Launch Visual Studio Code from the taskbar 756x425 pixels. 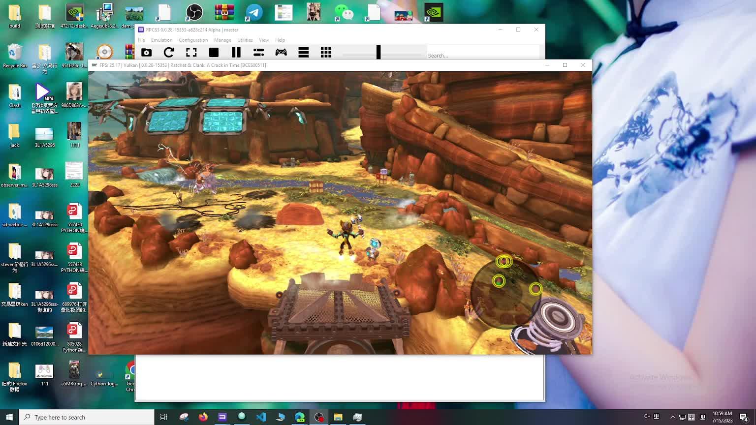pos(261,417)
